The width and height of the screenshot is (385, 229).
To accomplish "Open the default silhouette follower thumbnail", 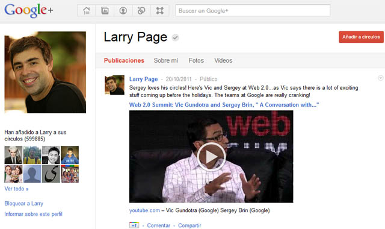I will (x=32, y=174).
